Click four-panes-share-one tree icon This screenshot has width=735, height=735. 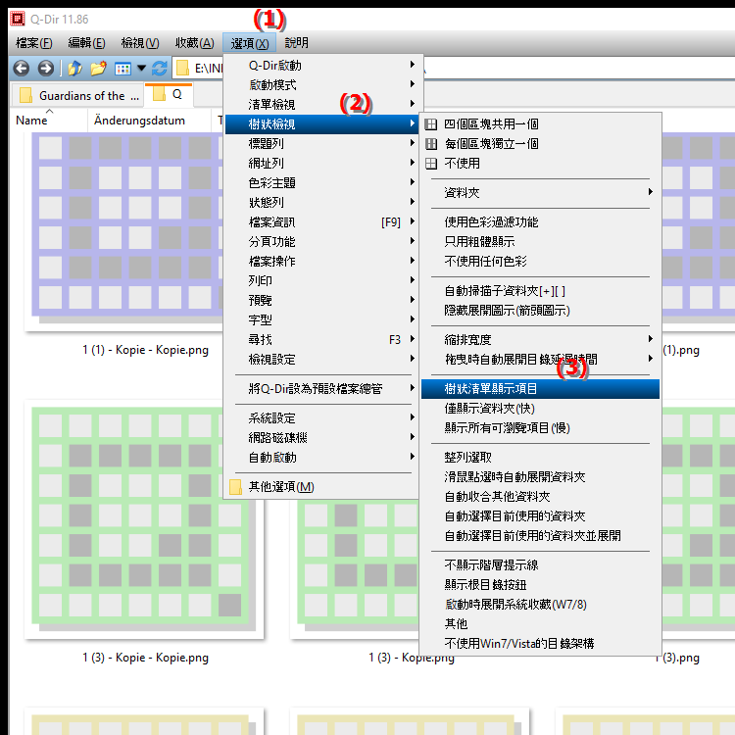coord(431,124)
